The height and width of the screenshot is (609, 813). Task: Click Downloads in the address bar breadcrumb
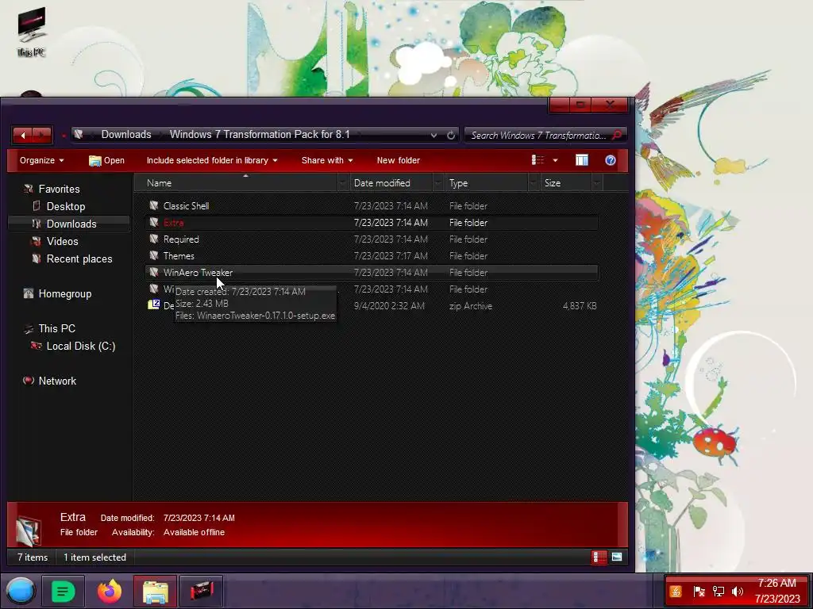click(x=126, y=135)
